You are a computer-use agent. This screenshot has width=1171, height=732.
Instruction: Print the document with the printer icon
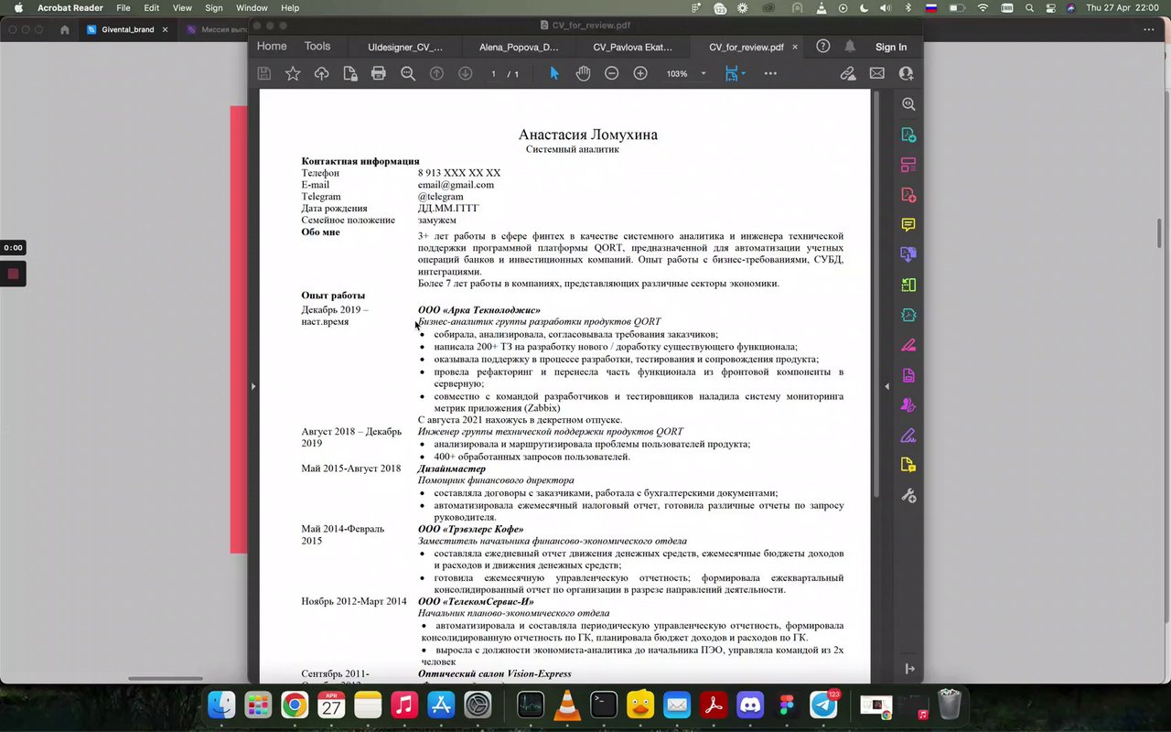[x=378, y=73]
